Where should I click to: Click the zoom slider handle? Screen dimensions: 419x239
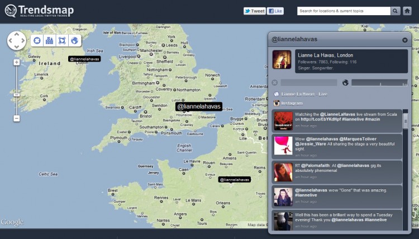pyautogui.click(x=17, y=95)
